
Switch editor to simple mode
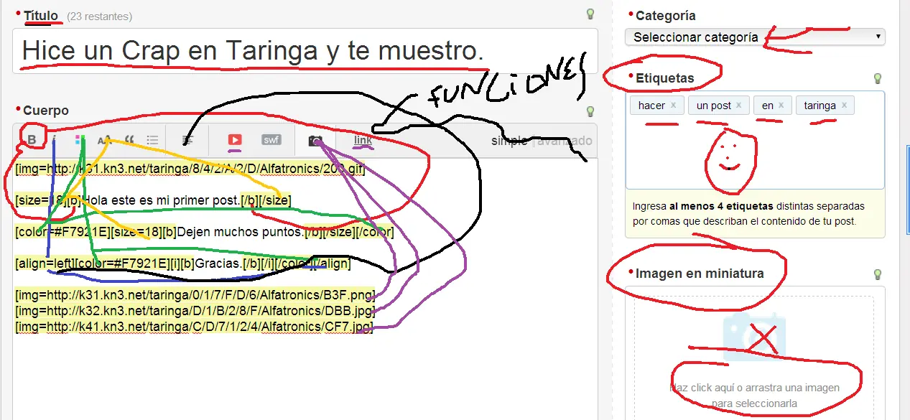click(509, 141)
